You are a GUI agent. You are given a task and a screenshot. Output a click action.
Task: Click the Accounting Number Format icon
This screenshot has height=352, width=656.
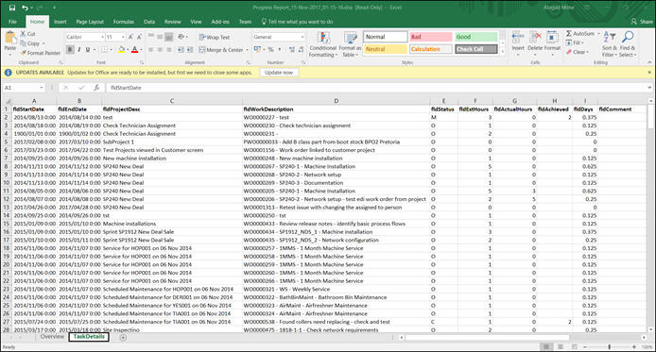[x=257, y=50]
